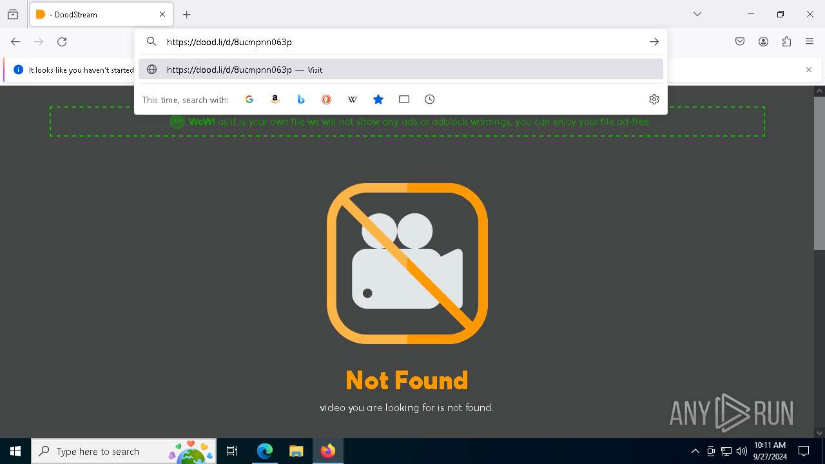Viewport: 825px width, 464px height.
Task: Minimize the Firefox window
Action: [x=751, y=14]
